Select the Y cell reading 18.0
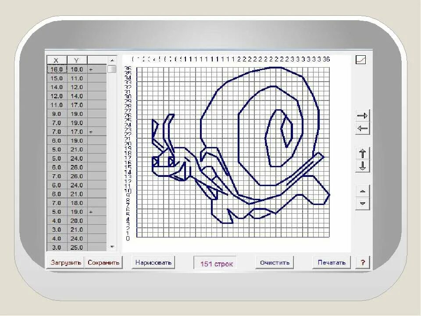The width and height of the screenshot is (421, 316). pyautogui.click(x=77, y=203)
